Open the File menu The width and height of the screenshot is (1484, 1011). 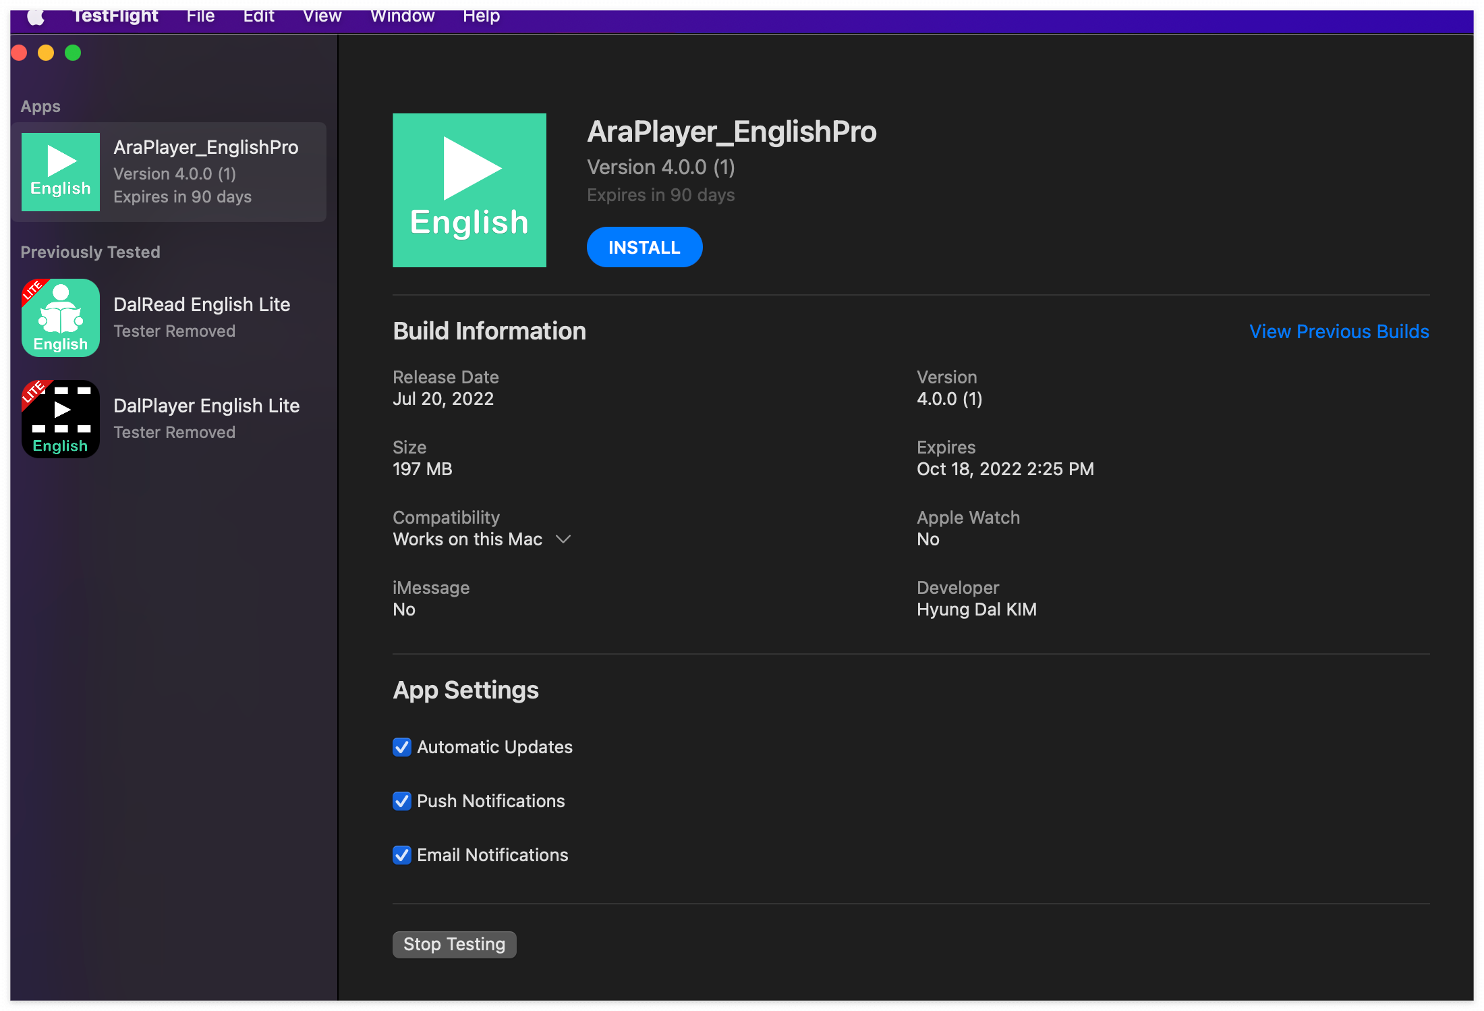[x=200, y=16]
